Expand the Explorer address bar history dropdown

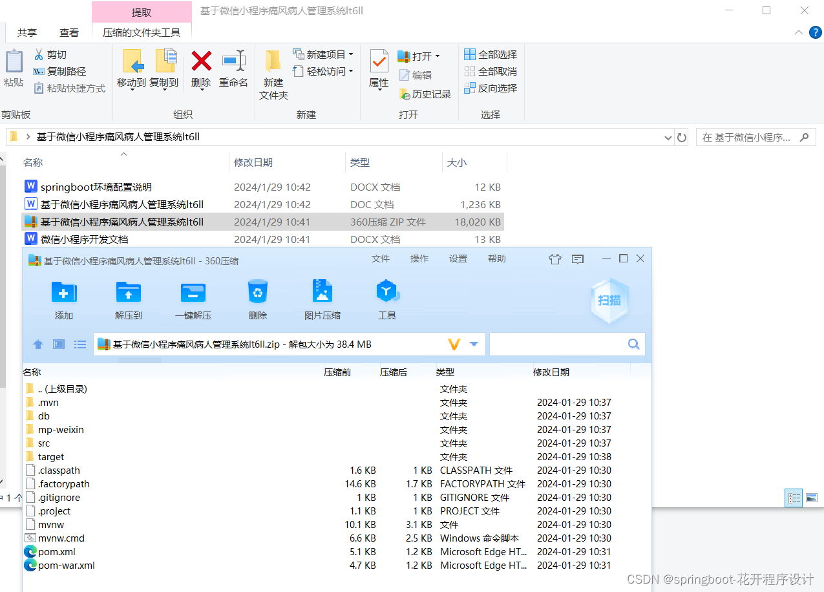[668, 138]
